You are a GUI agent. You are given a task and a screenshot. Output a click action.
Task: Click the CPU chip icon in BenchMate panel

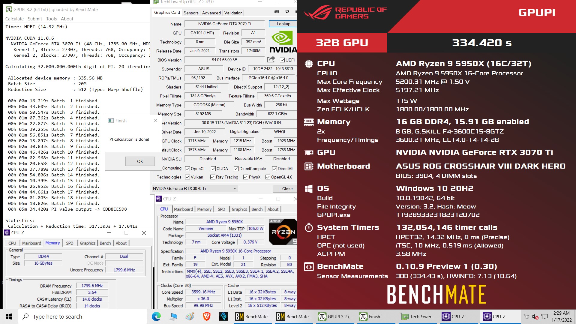(309, 64)
